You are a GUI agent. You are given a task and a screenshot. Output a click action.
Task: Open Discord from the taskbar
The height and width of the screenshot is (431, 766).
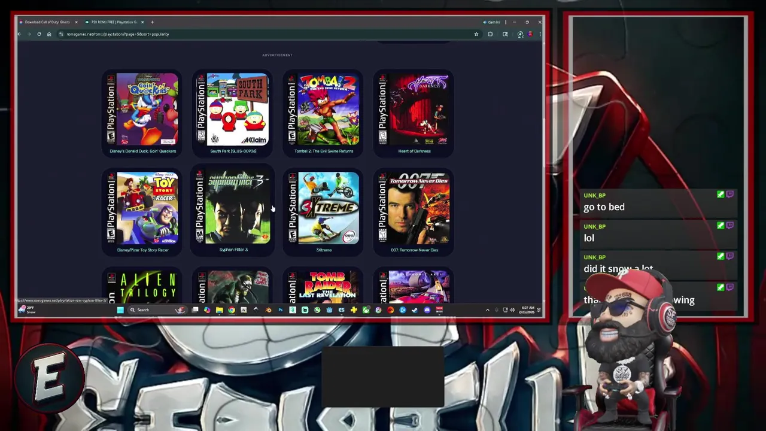point(427,309)
